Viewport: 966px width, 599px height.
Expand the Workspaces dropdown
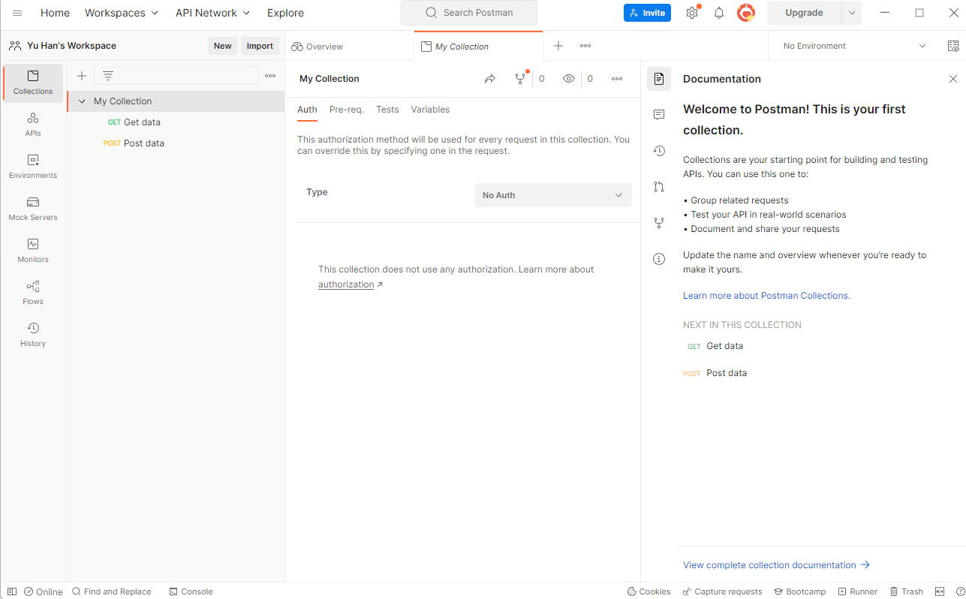point(122,13)
